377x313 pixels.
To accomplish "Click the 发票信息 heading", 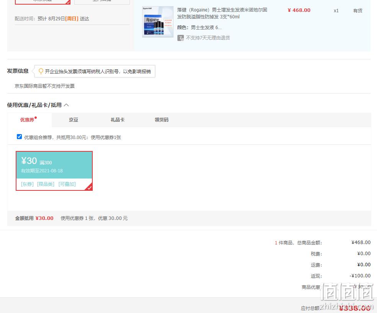I will [18, 71].
